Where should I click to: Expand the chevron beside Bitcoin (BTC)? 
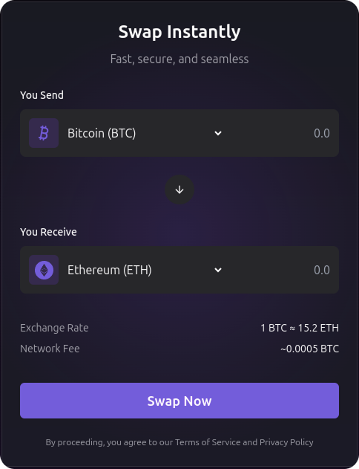point(218,133)
